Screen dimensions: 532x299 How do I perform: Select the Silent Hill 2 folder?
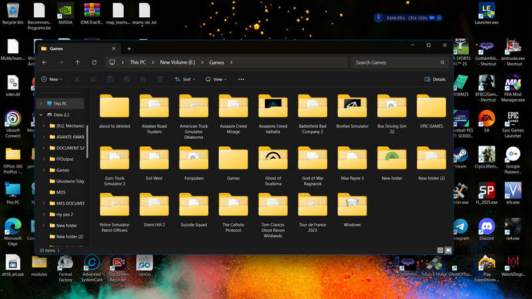coord(154,210)
